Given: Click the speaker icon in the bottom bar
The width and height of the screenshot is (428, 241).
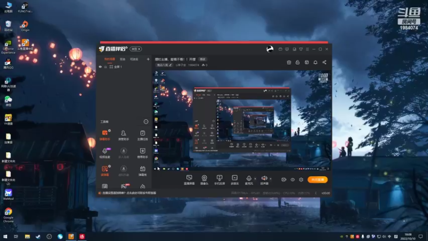Looking at the screenshot, I should (264, 178).
